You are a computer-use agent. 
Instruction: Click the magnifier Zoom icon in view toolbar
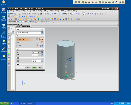(x=53, y=14)
